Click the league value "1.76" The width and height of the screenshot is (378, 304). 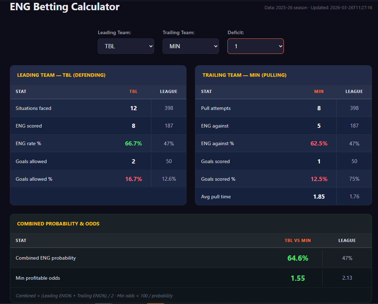[354, 197]
